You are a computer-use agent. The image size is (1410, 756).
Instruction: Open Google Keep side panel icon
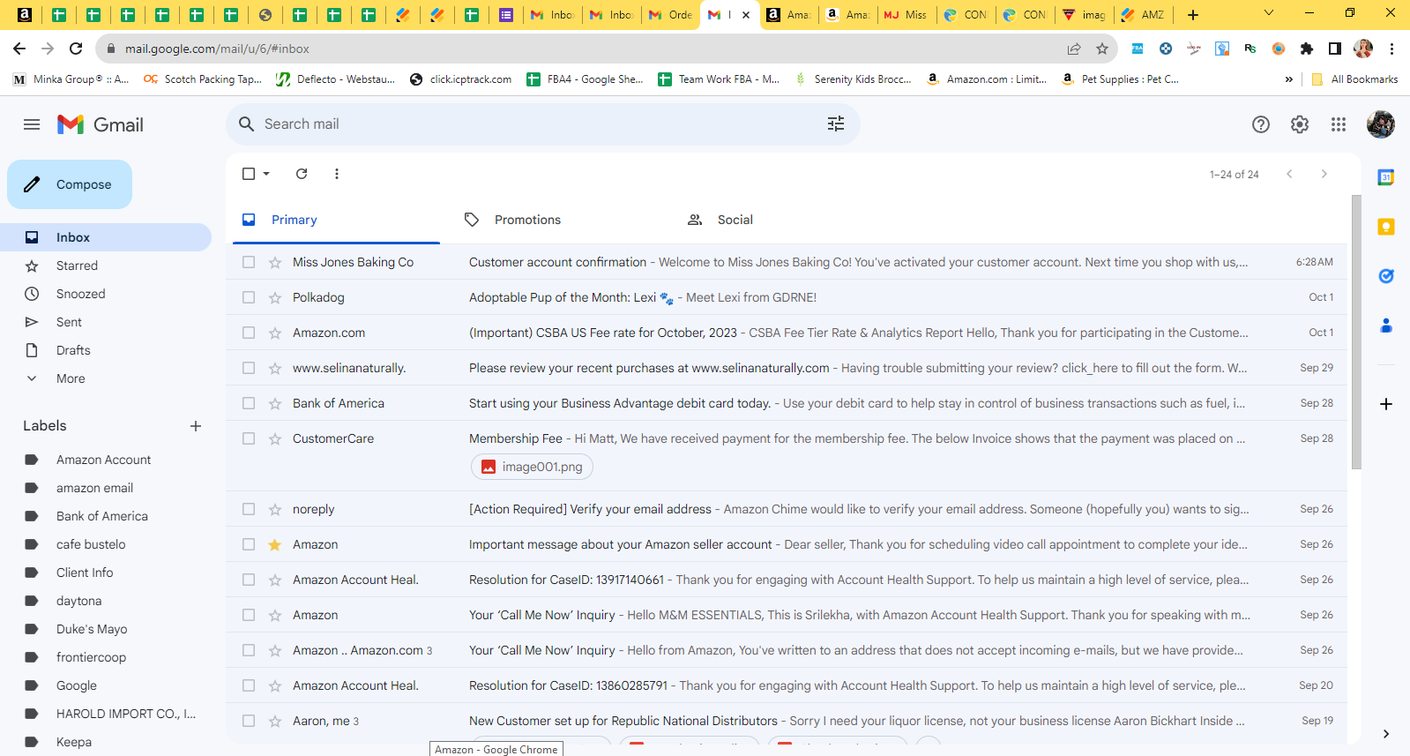click(x=1386, y=227)
